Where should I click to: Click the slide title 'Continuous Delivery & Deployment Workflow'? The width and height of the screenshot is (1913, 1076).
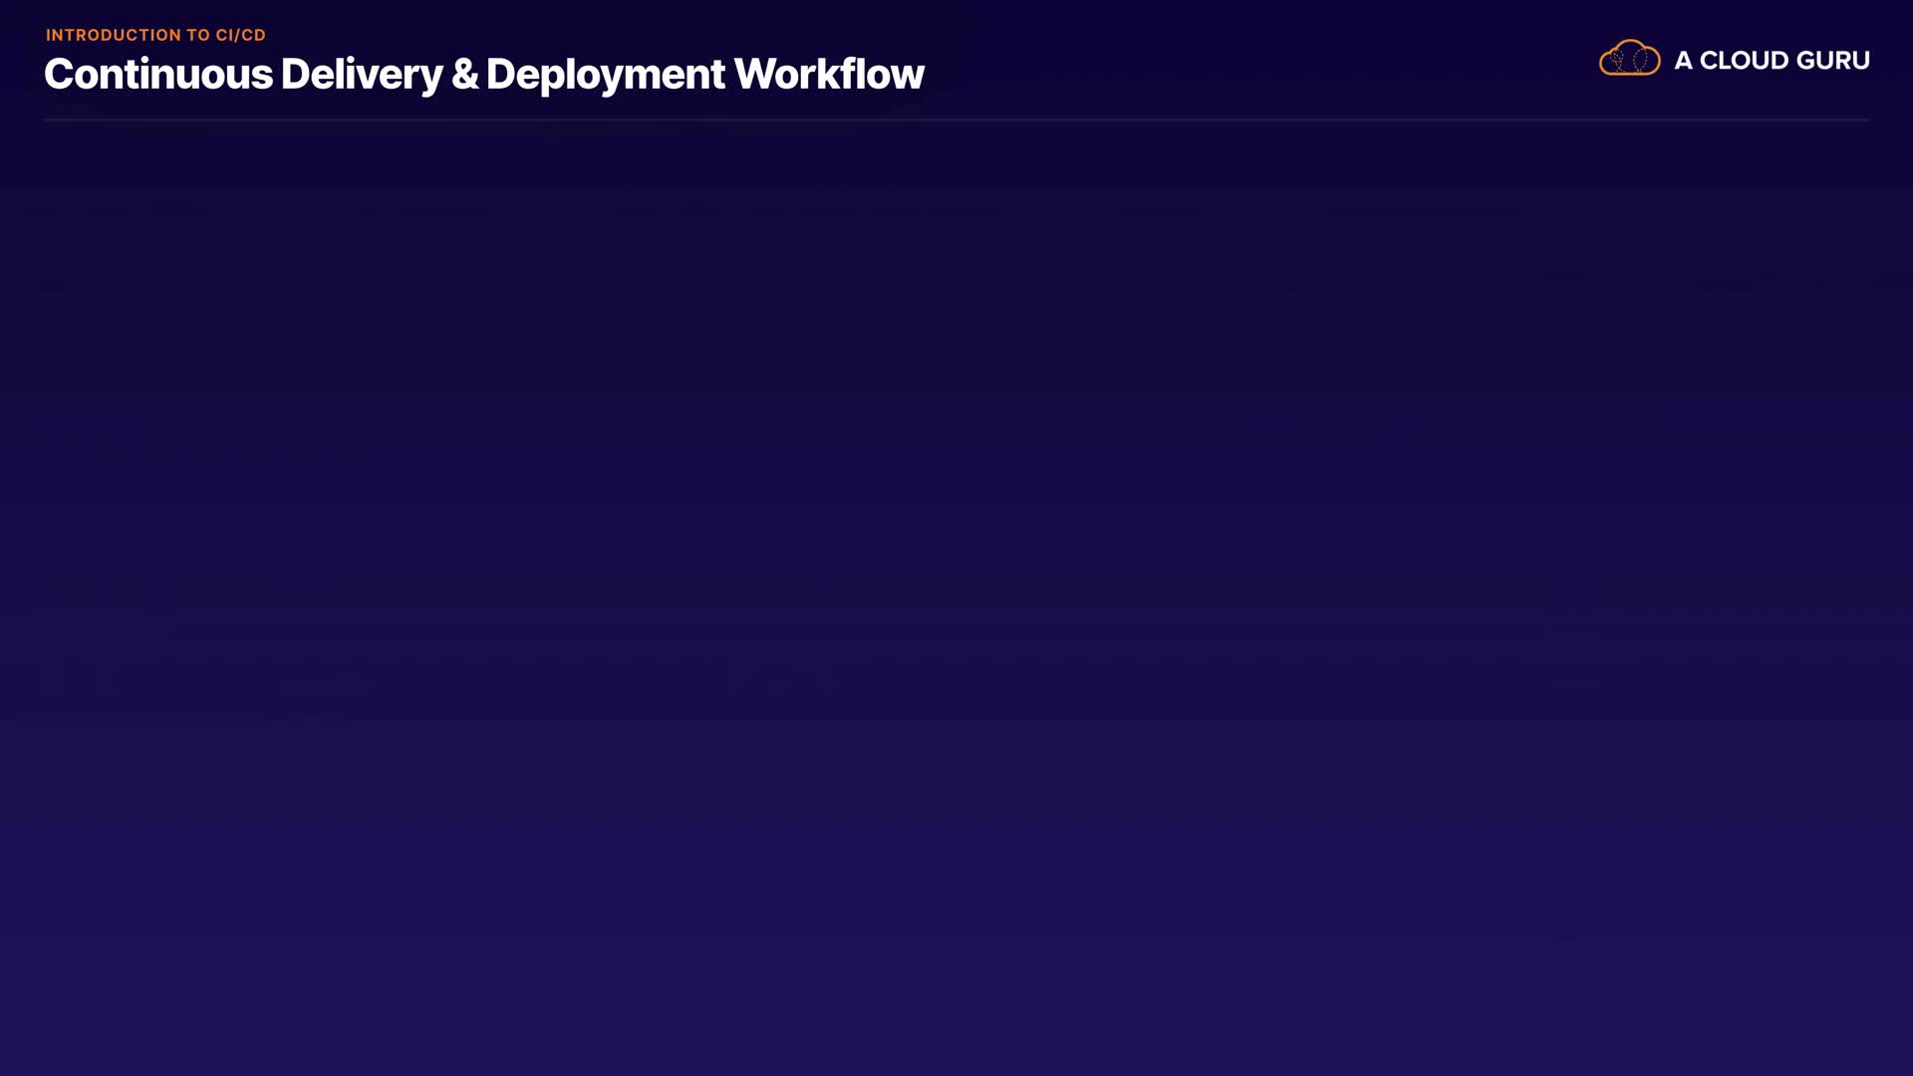click(x=483, y=75)
